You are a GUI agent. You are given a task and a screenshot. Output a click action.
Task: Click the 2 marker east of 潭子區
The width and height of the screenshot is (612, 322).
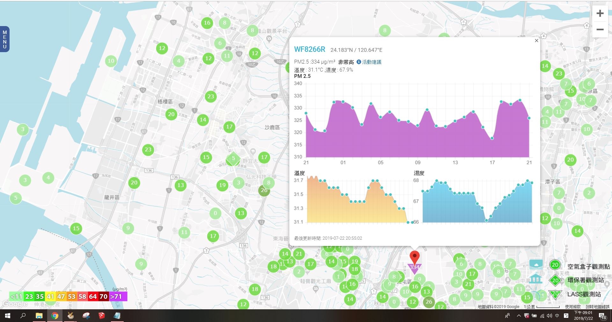tap(589, 193)
